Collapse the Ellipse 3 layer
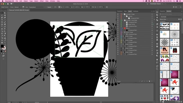183x103 pixels. point(123,28)
